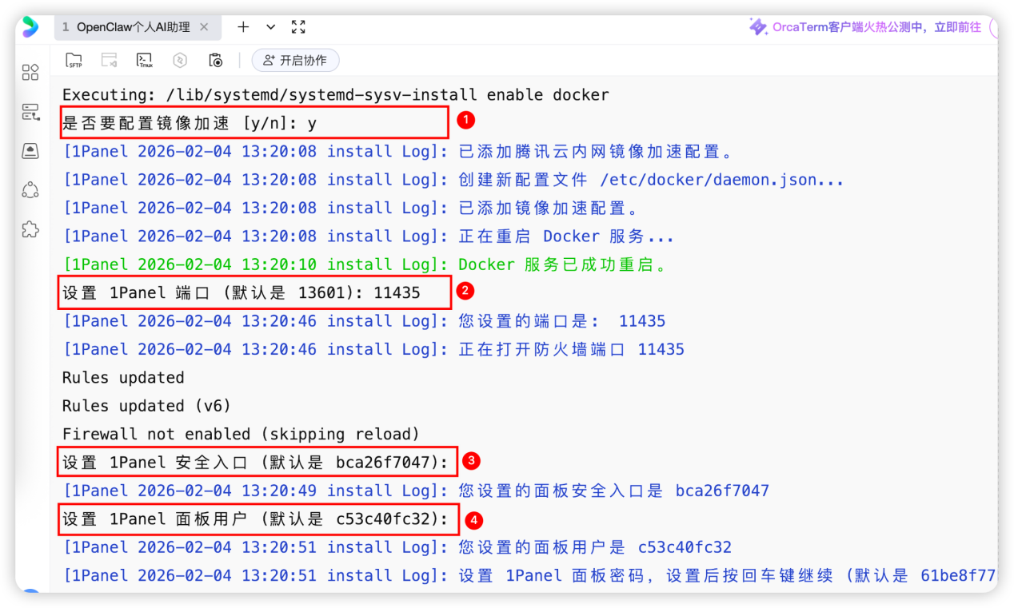Open the SFTP file transfer panel
1014x608 pixels.
[74, 60]
